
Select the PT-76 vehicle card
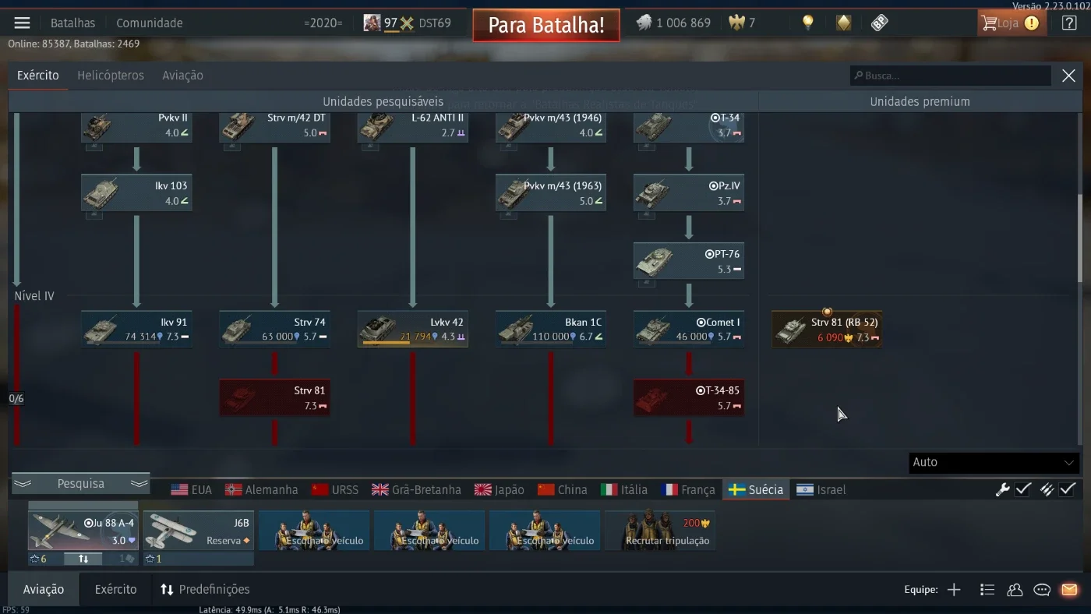tap(689, 261)
